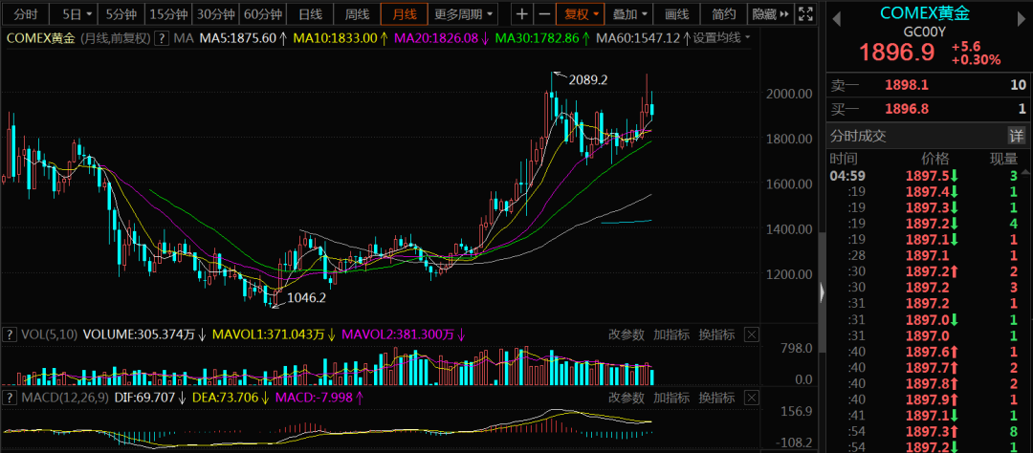The height and width of the screenshot is (453, 1033).
Task: Toggle 画线 drawing mode
Action: pos(676,13)
